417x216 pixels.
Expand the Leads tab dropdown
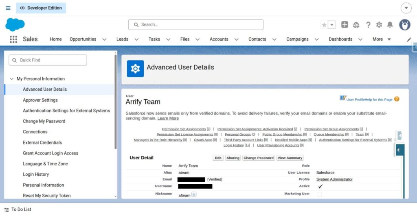(136, 39)
